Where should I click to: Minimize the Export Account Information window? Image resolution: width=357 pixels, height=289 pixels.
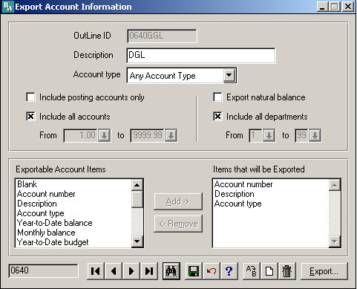click(x=322, y=7)
